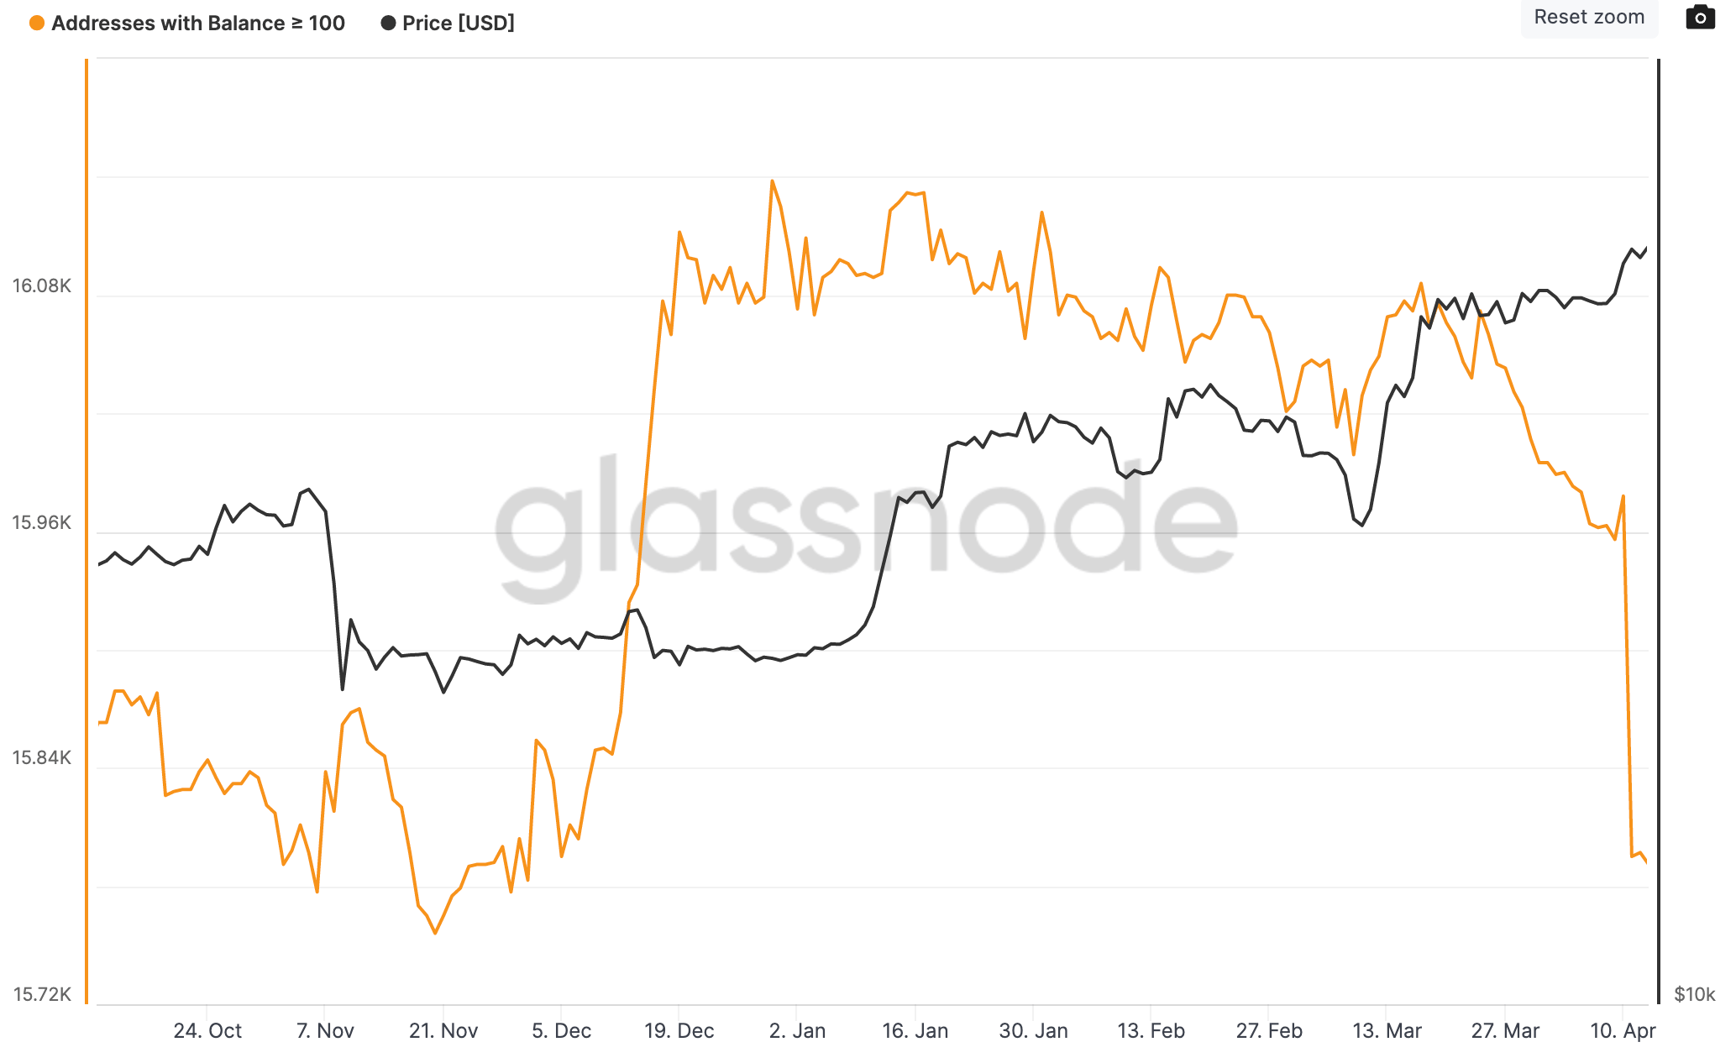Viewport: 1736px width, 1063px height.
Task: Click the Reset zoom button
Action: tap(1588, 18)
